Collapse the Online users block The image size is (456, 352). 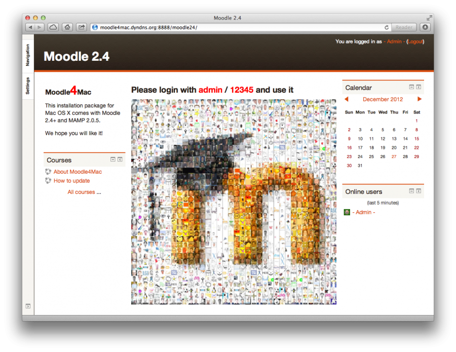[x=411, y=191]
